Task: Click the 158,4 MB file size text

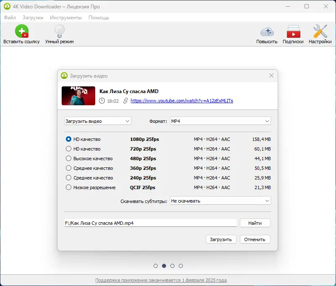Action: (x=261, y=139)
